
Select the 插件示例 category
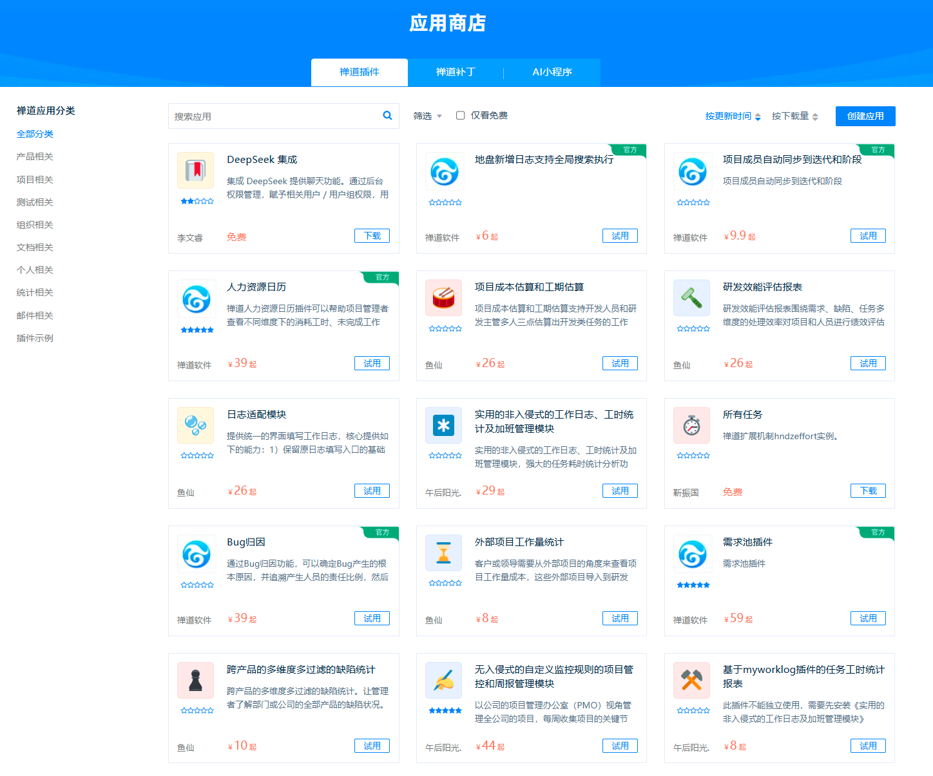[x=35, y=338]
